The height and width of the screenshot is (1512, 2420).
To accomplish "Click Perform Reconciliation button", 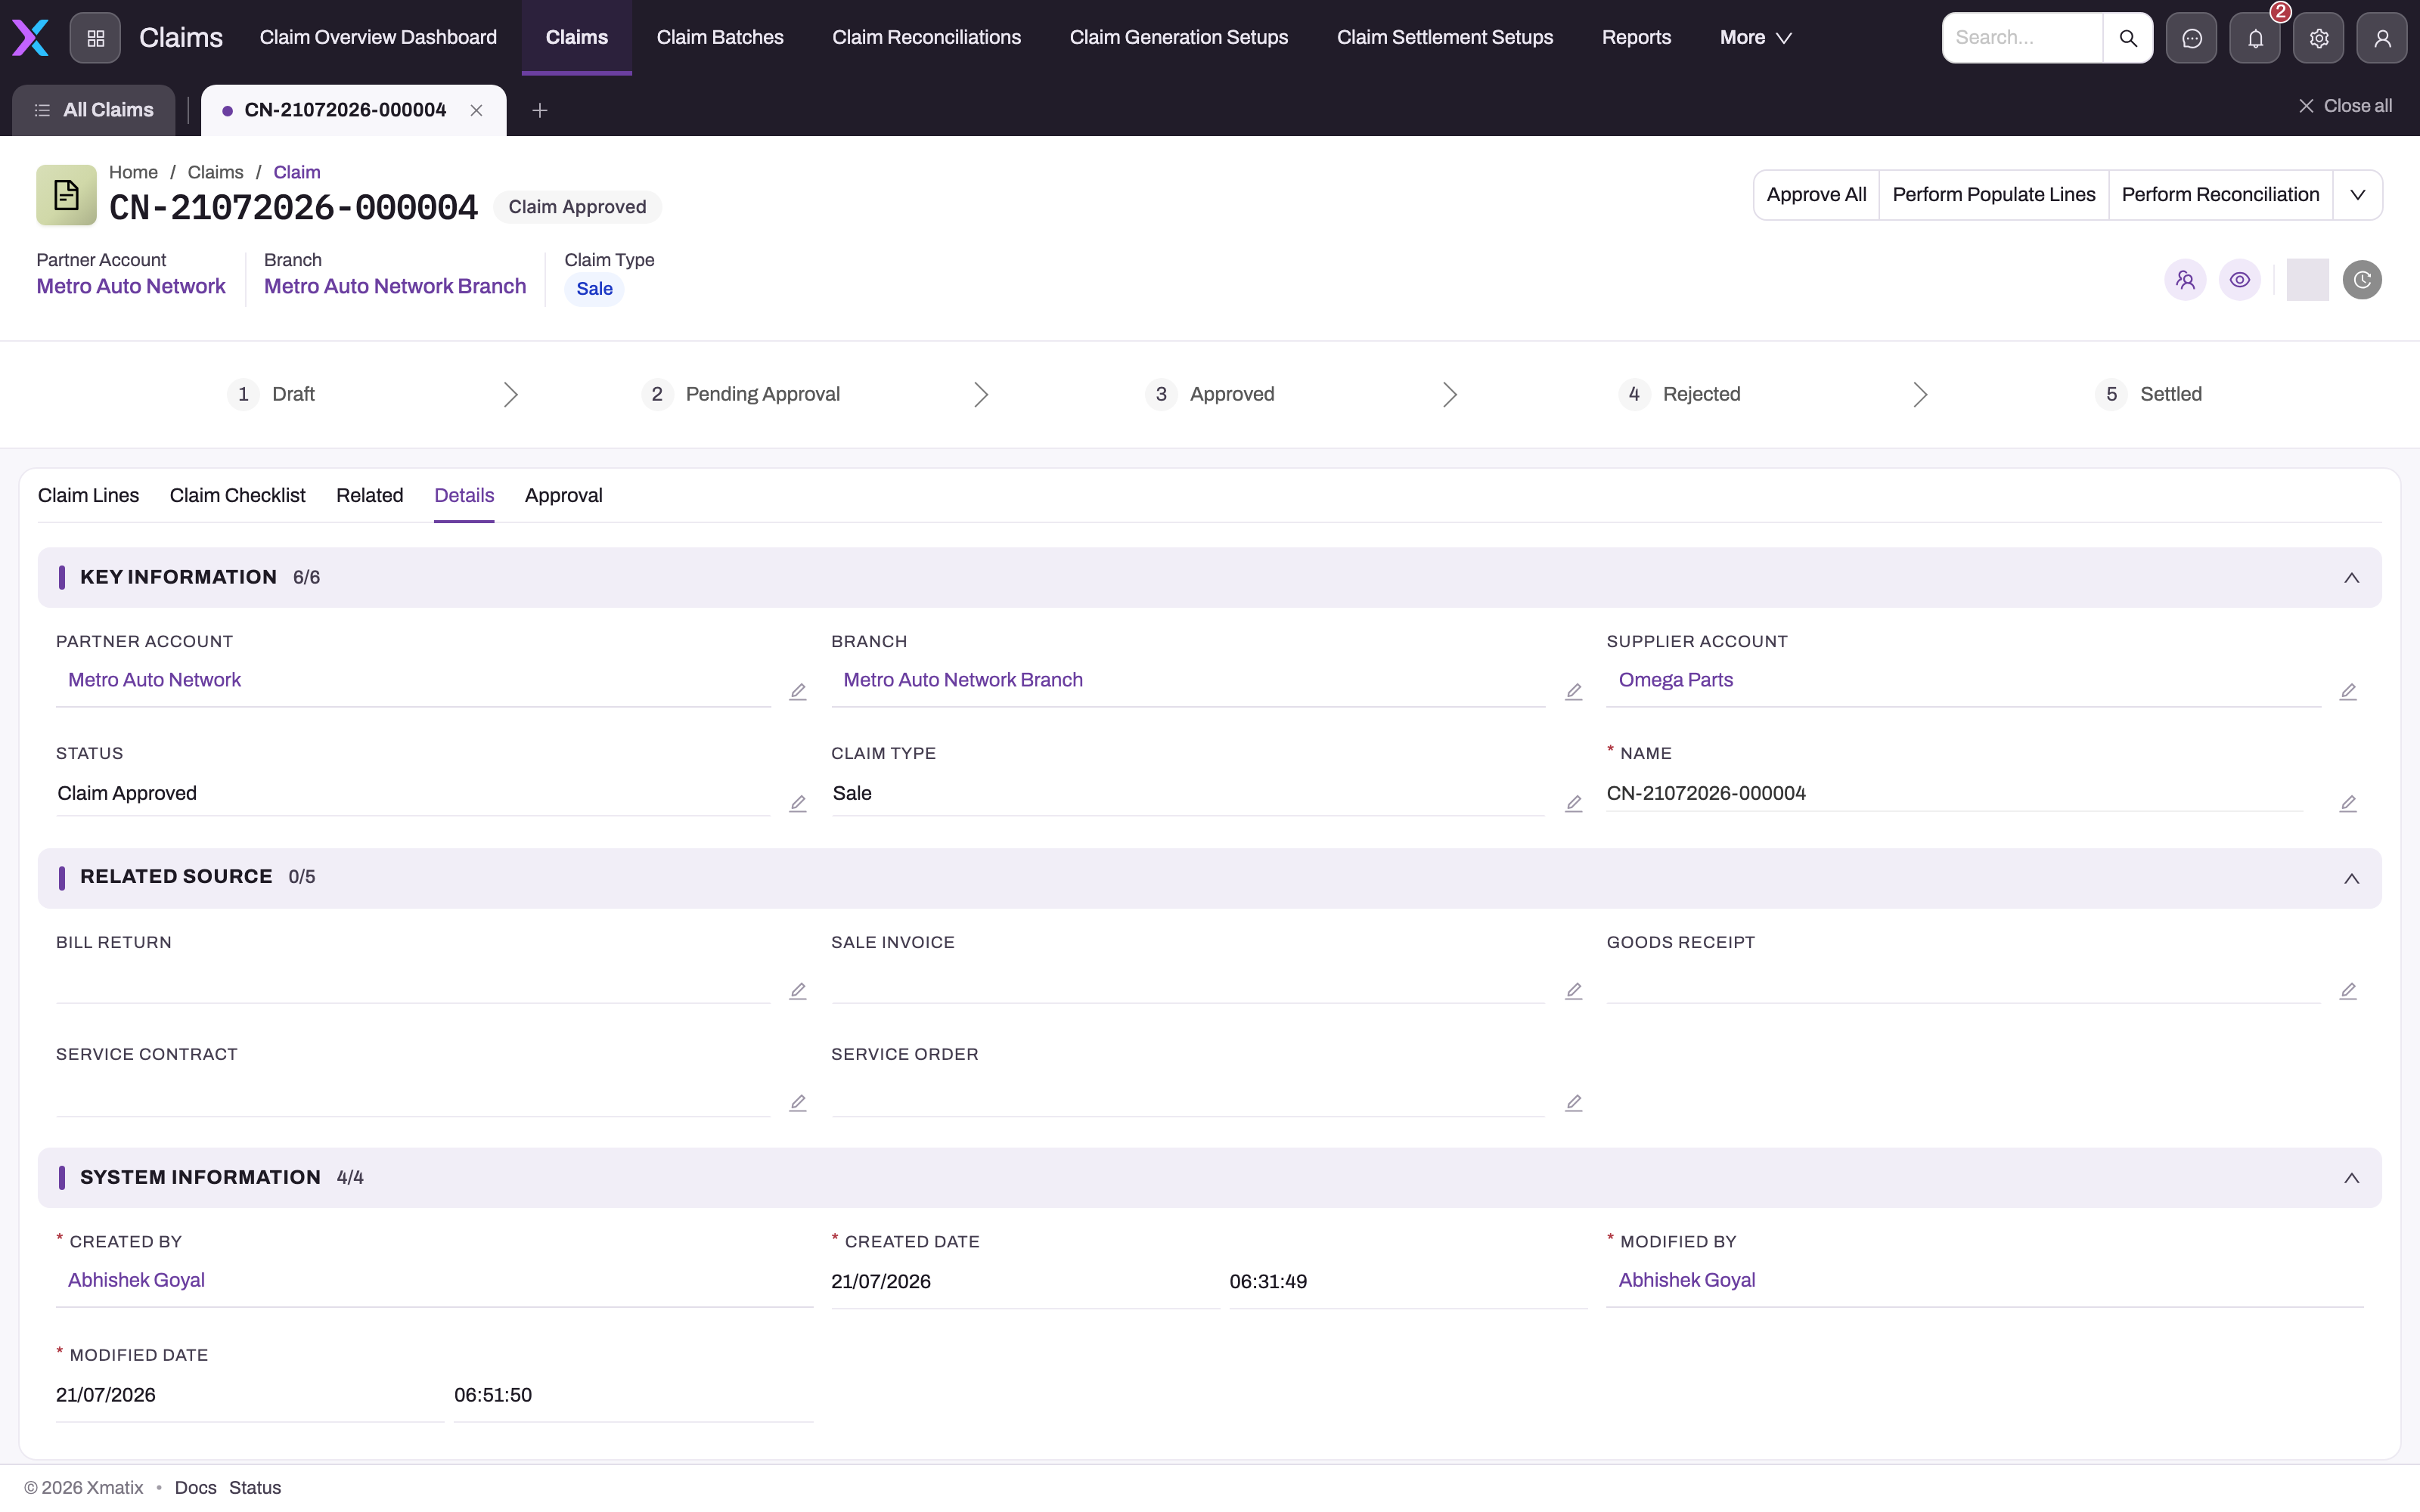I will click(x=2220, y=195).
